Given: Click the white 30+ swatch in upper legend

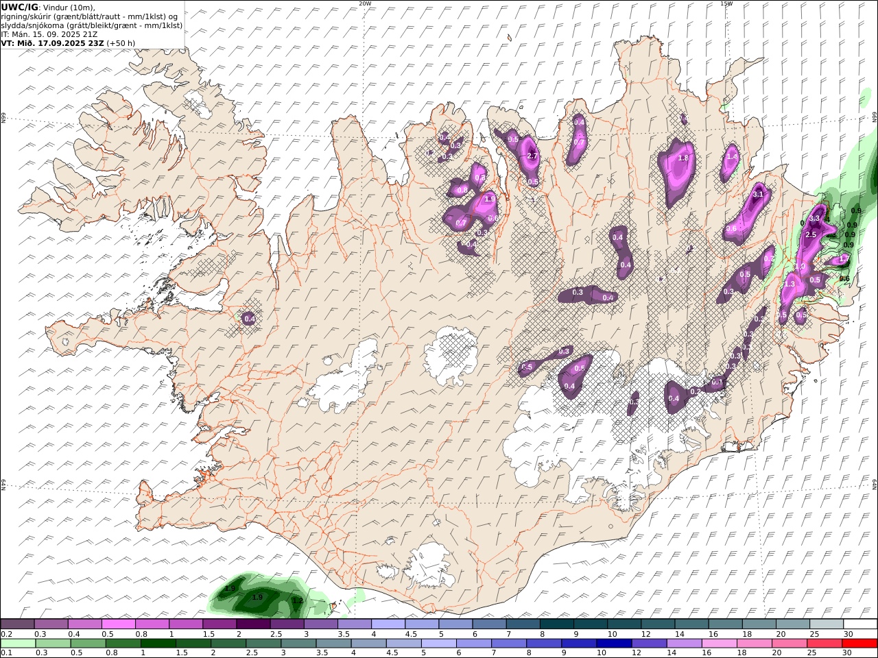Looking at the screenshot, I should point(860,624).
